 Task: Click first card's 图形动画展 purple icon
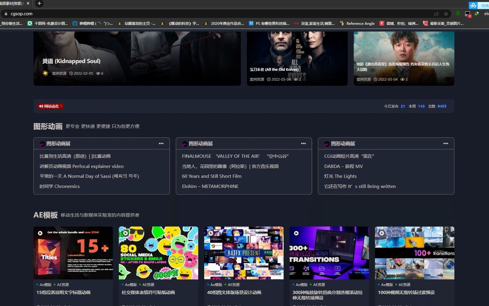(x=42, y=144)
